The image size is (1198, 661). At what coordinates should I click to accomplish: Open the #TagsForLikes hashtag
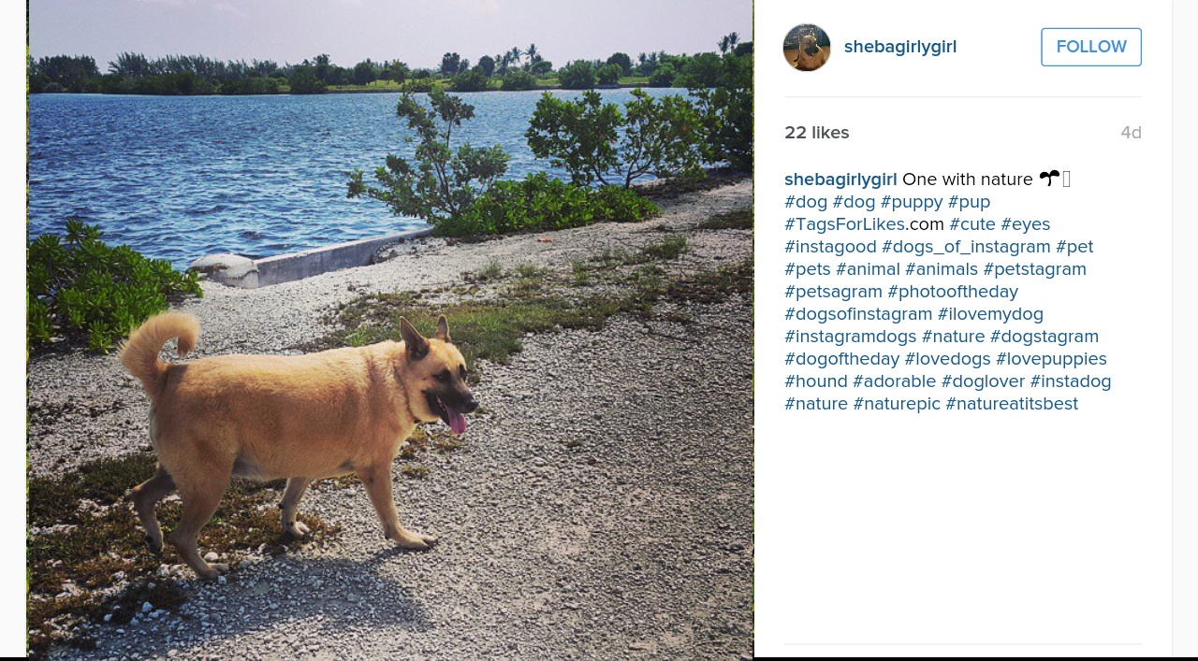pyautogui.click(x=844, y=224)
